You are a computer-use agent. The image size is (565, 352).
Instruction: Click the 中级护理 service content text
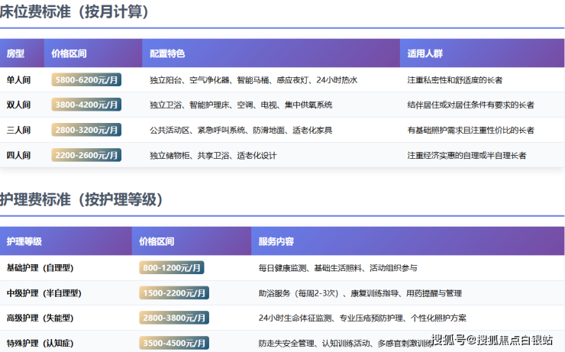360,293
